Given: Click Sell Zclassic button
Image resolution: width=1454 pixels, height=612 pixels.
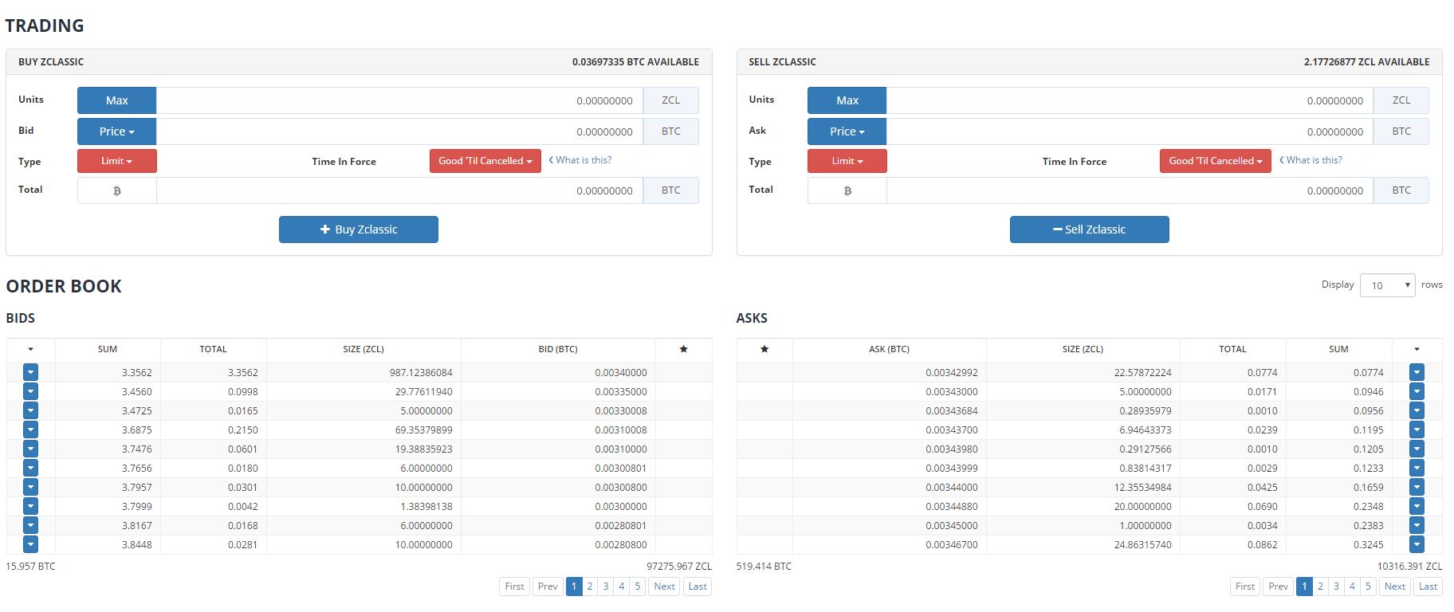Looking at the screenshot, I should (1090, 229).
